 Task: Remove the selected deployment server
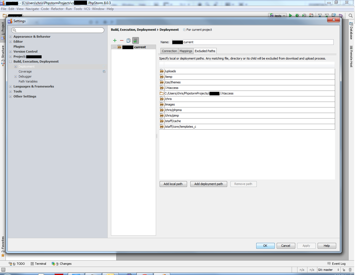(x=121, y=40)
